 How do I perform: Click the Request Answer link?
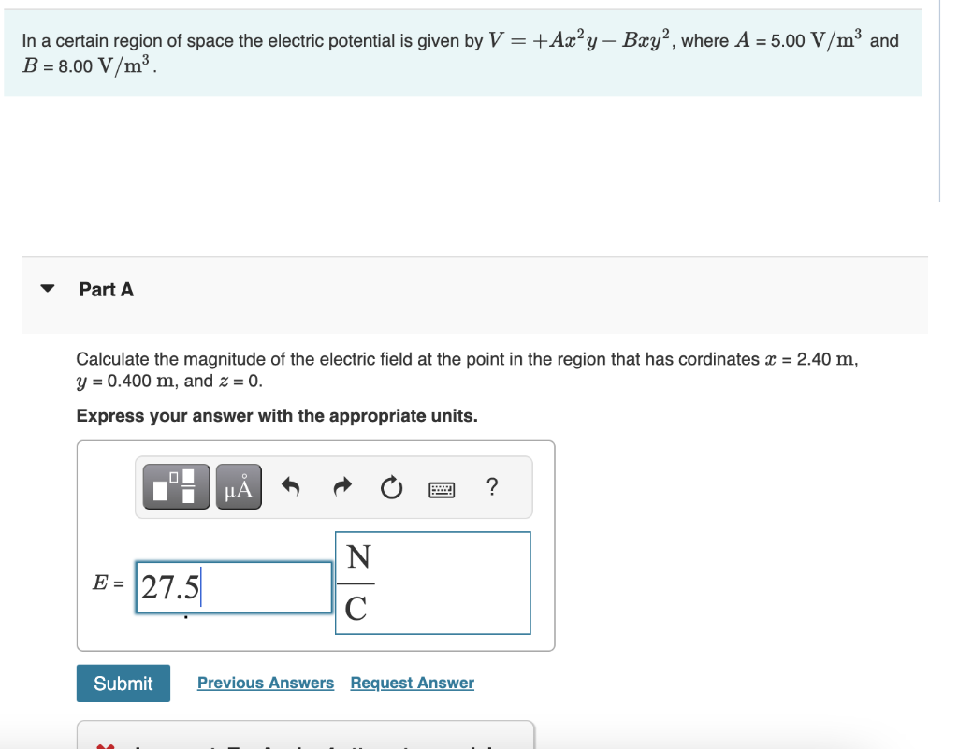pos(413,683)
